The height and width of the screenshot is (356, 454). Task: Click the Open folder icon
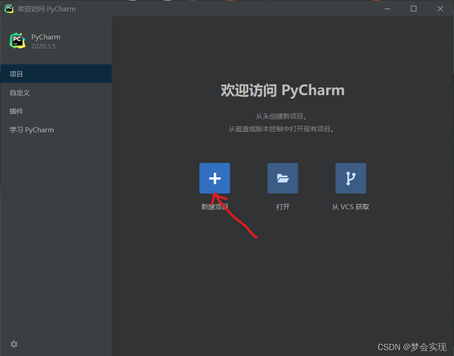pos(283,178)
